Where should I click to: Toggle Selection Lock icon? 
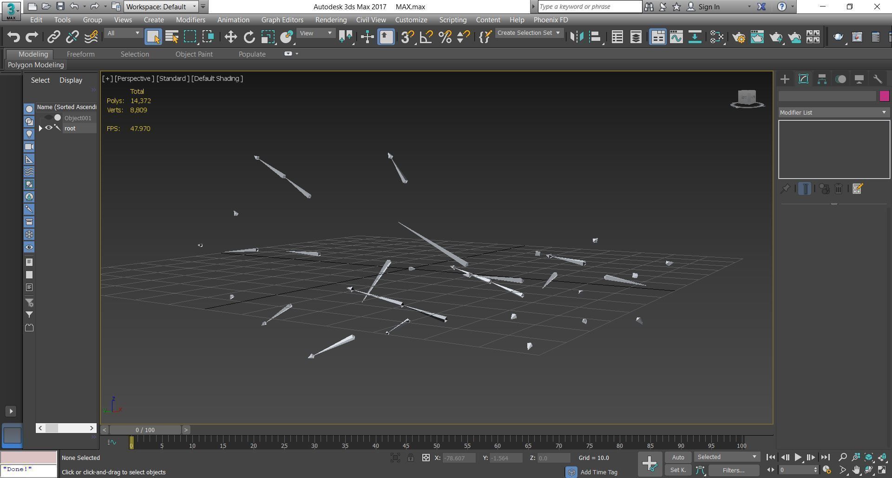411,458
